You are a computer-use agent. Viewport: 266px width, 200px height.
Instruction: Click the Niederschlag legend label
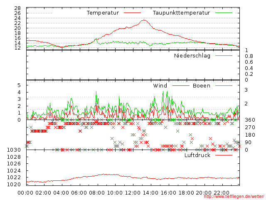(x=192, y=55)
